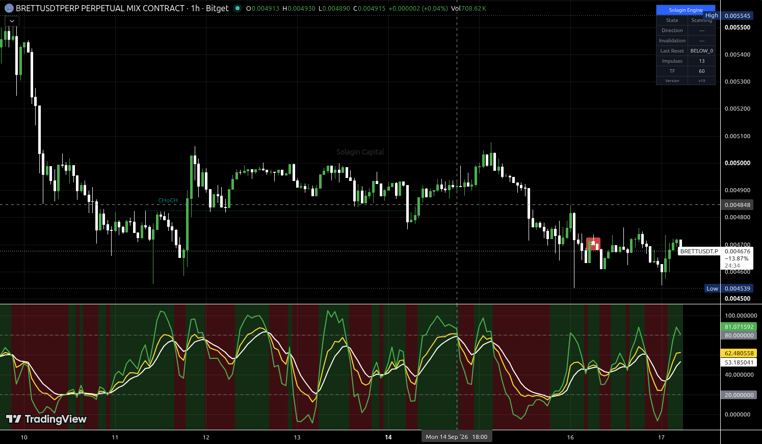762x444 pixels.
Task: Click the Vol 708.62K value
Action: tap(468, 8)
